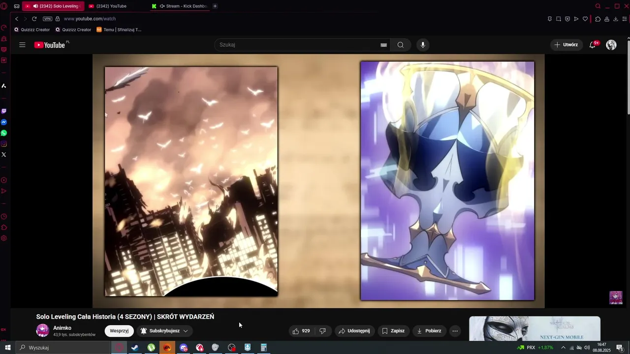
Task: Open WhatsApp in Opera sidebar
Action: (4, 133)
